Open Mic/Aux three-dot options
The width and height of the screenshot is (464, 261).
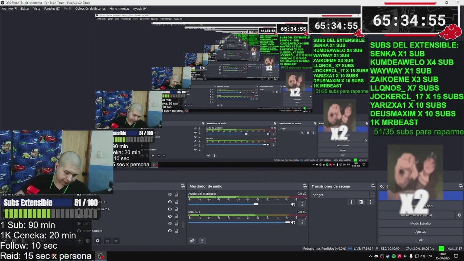[x=302, y=222]
